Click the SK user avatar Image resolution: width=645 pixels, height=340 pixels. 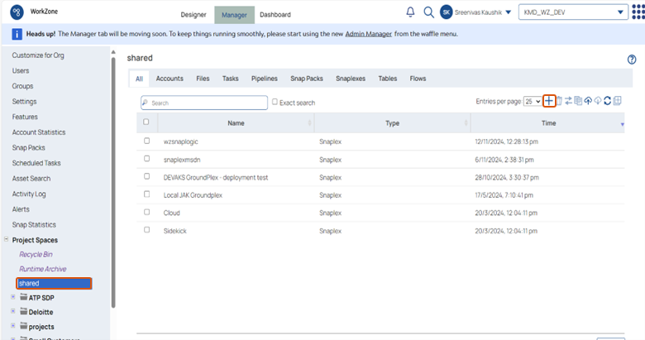(447, 12)
